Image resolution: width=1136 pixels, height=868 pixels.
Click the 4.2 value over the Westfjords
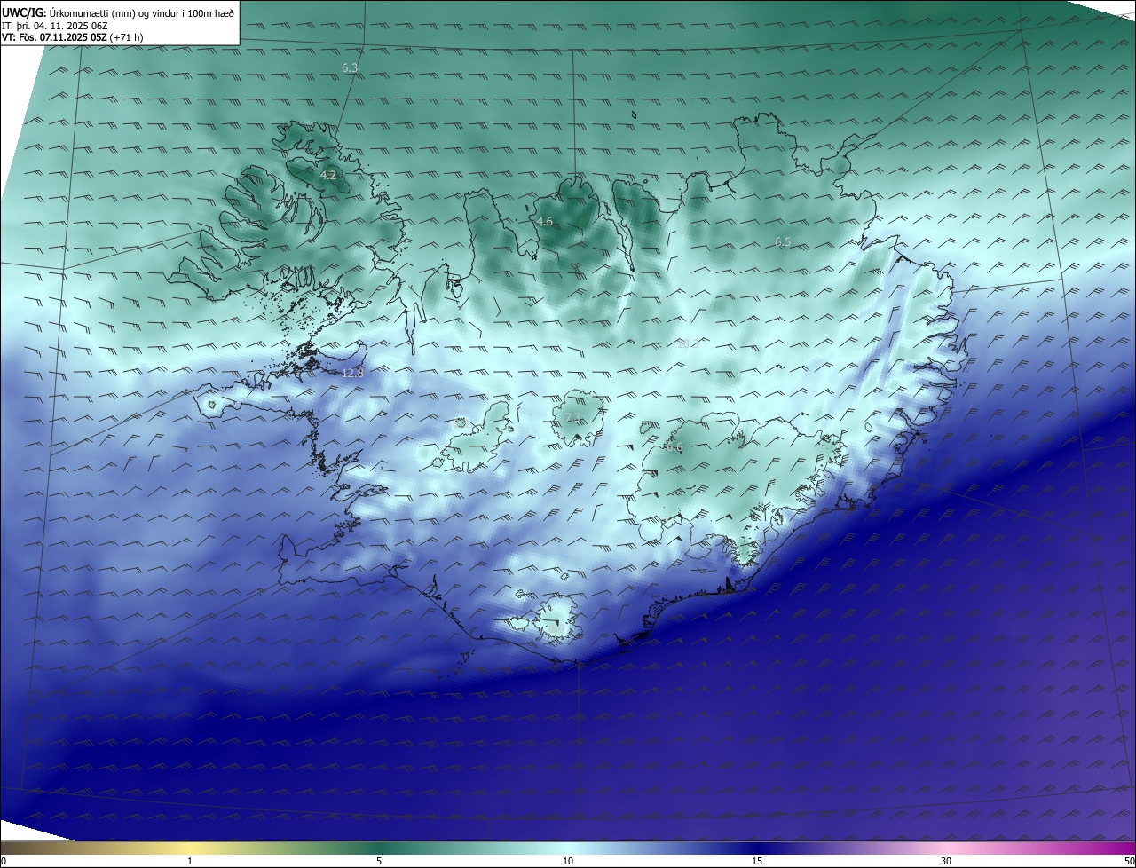[x=328, y=176]
